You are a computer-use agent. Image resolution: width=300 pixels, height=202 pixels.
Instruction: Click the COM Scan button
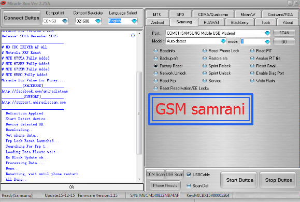(x=155, y=174)
